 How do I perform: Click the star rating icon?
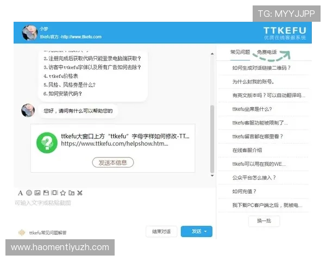click(63, 193)
